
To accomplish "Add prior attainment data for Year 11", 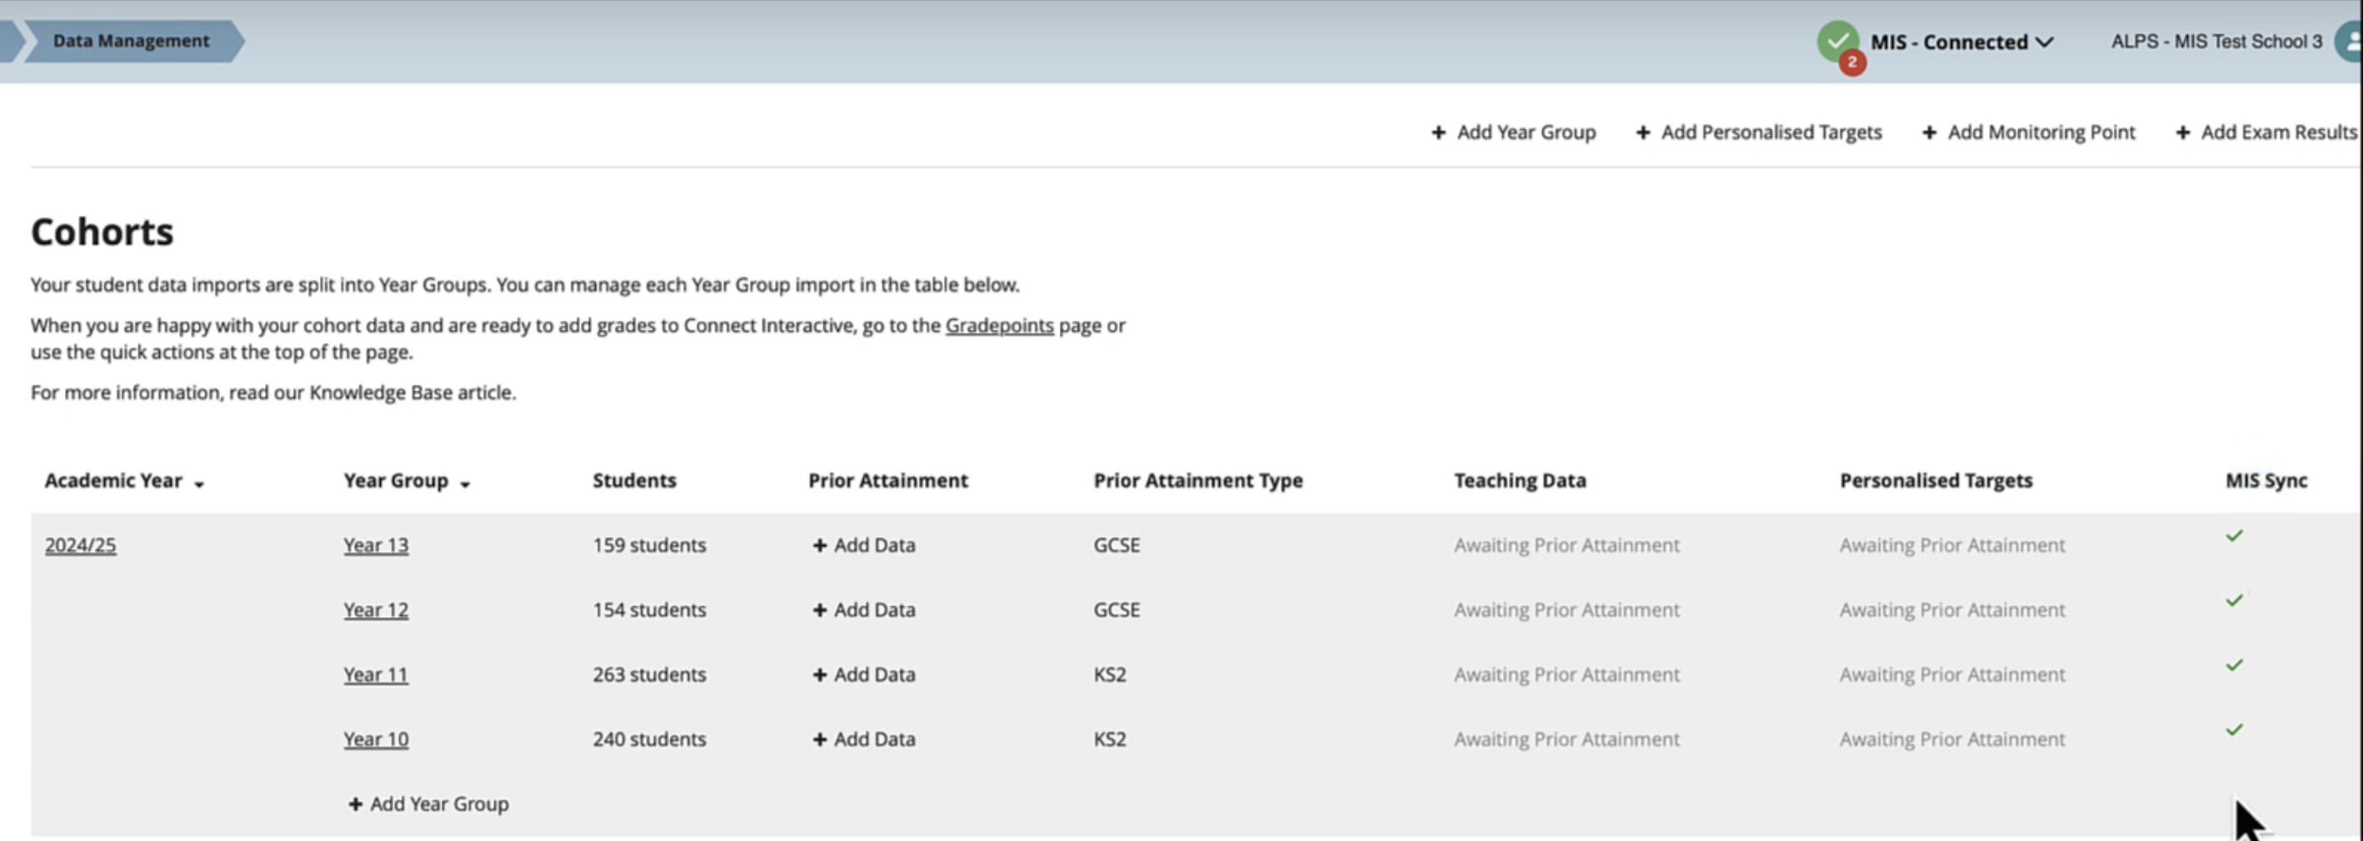I will click(864, 674).
